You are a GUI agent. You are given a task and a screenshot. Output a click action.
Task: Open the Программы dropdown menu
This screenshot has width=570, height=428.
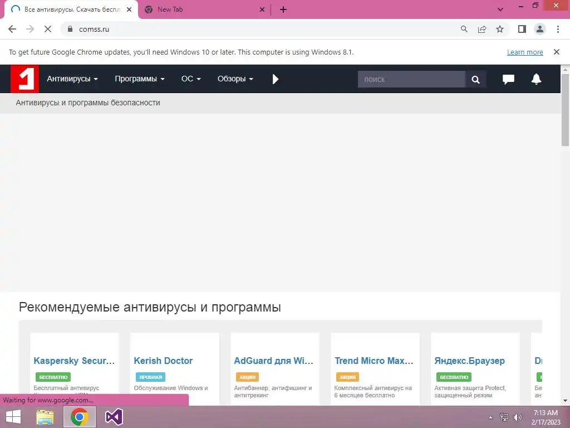coord(140,79)
